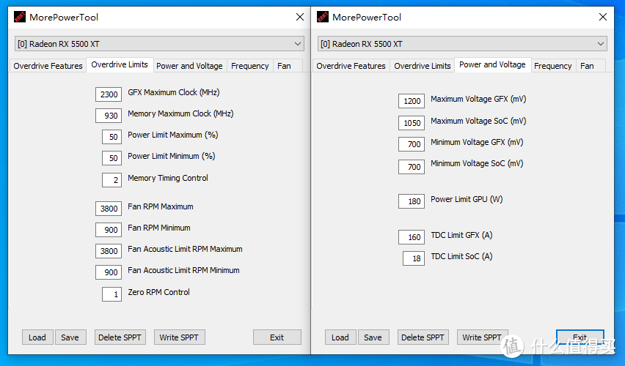Focus the Power Limit Minimum (%) field

112,158
